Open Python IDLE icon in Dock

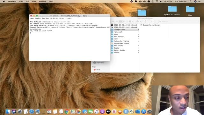pyautogui.click(x=132, y=111)
